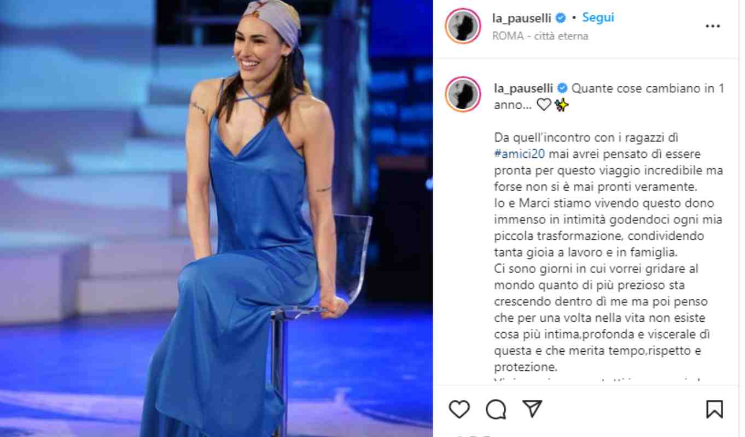The height and width of the screenshot is (437, 745).
Task: Share the post via paper plane icon
Action: (x=532, y=409)
